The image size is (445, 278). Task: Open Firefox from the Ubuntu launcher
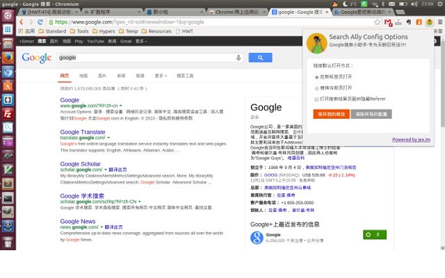click(x=8, y=58)
